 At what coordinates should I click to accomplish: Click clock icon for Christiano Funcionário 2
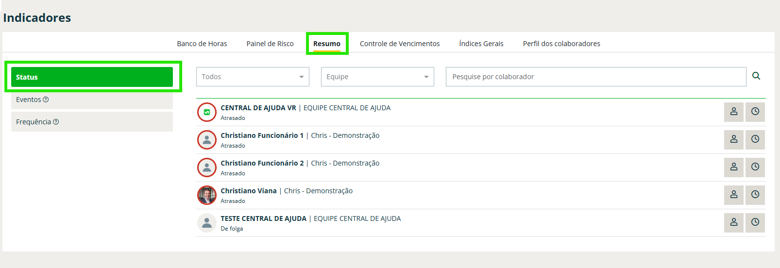(755, 167)
